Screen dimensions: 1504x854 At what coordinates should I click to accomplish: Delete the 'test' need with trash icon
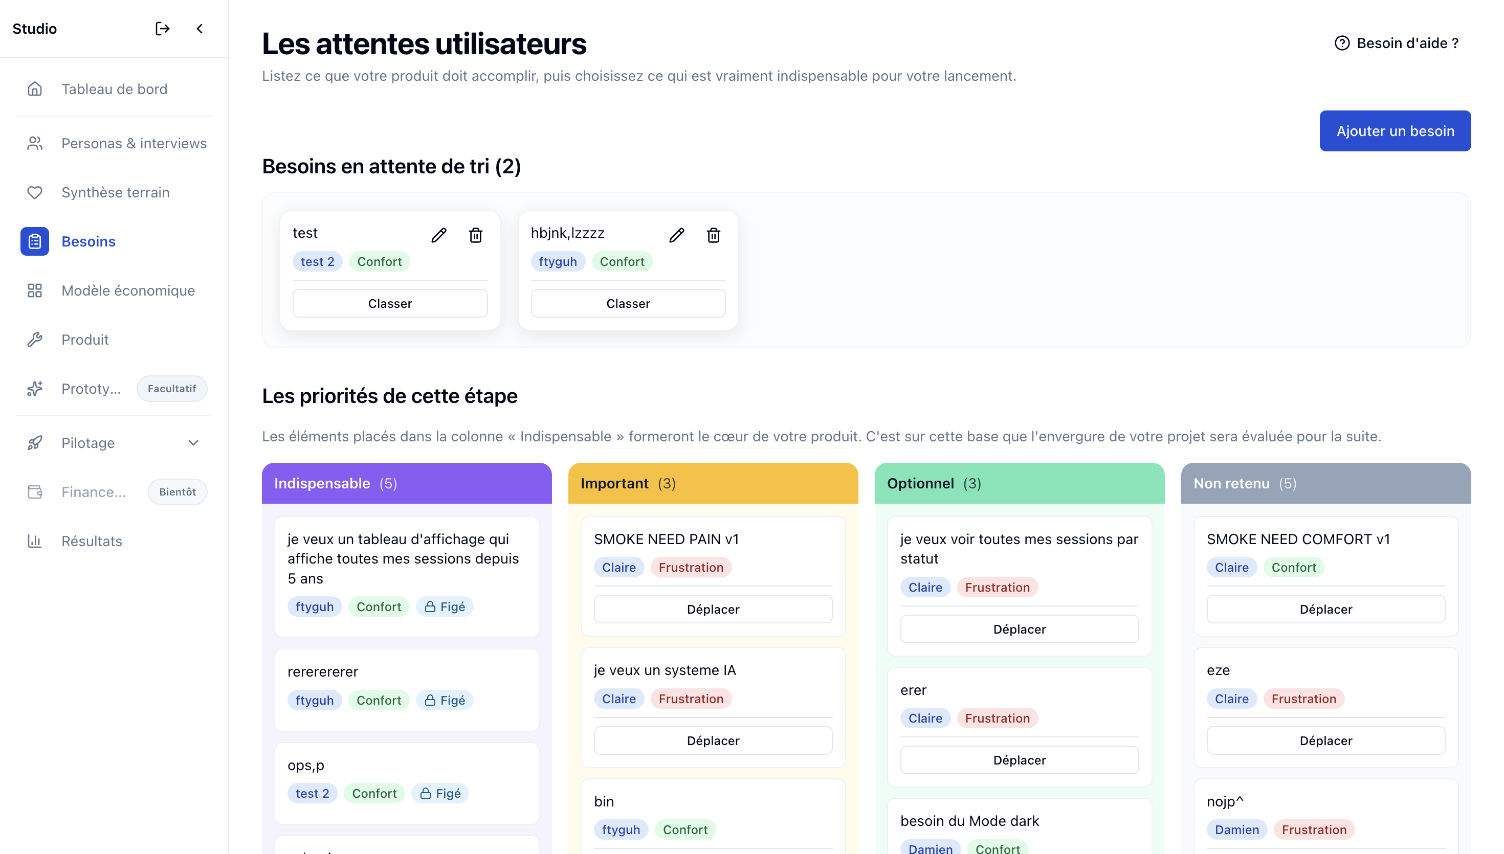pyautogui.click(x=476, y=235)
